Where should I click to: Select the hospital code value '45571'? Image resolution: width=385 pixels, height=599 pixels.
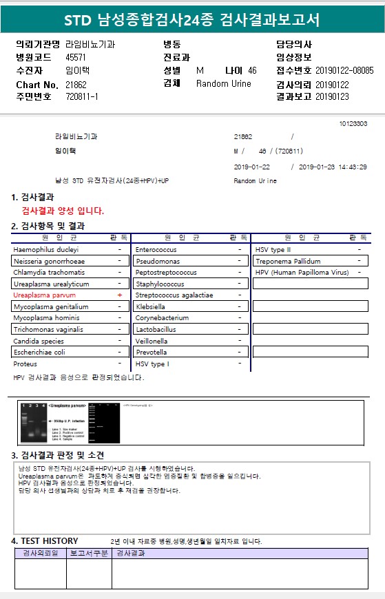[75, 57]
